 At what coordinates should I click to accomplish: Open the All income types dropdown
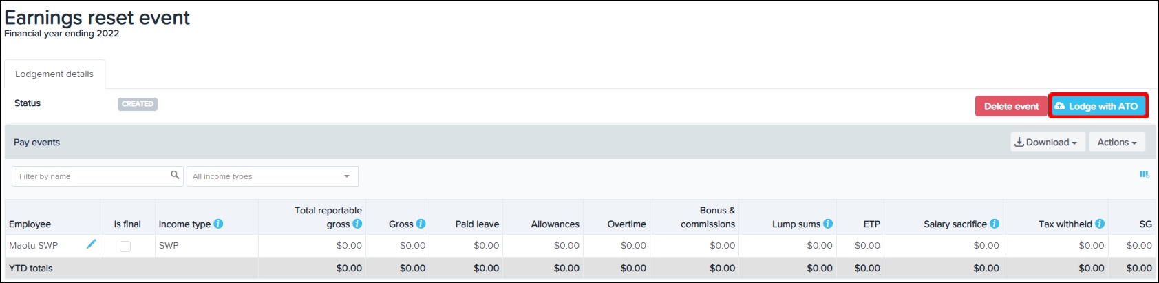272,176
